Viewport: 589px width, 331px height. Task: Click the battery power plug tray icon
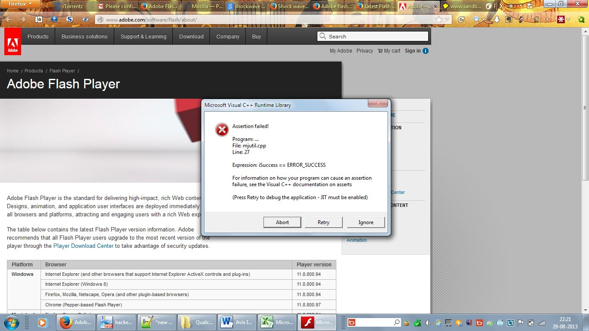click(x=531, y=322)
